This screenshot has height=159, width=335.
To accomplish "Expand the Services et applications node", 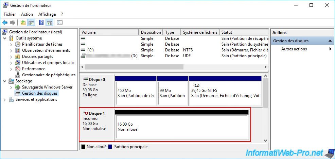I will (x=5, y=99).
